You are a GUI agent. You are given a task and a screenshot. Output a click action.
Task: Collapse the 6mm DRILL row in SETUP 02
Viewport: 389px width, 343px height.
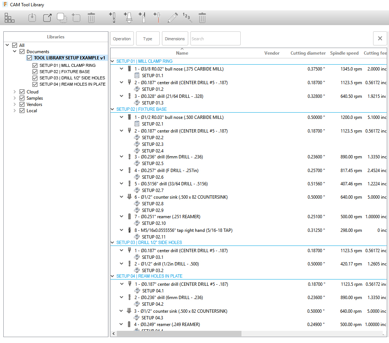tap(121, 156)
